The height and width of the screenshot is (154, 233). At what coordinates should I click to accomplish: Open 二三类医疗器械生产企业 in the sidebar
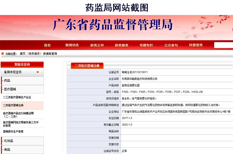pyautogui.click(x=17, y=97)
